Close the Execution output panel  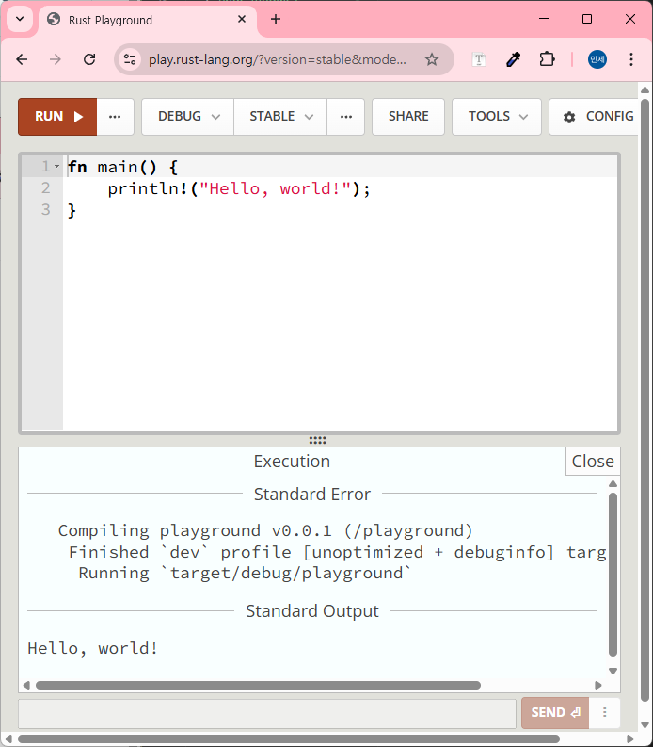(593, 462)
